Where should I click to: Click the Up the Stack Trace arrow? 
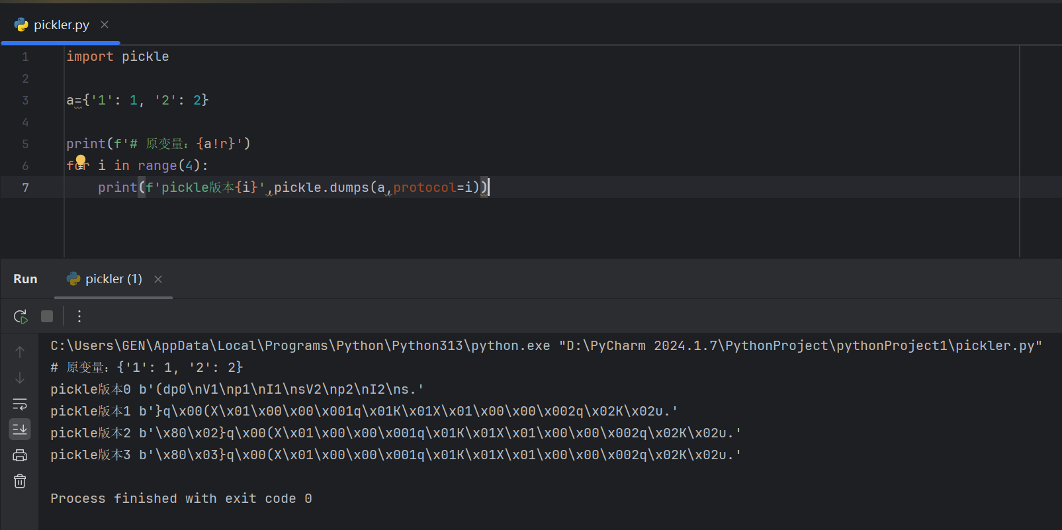point(20,352)
